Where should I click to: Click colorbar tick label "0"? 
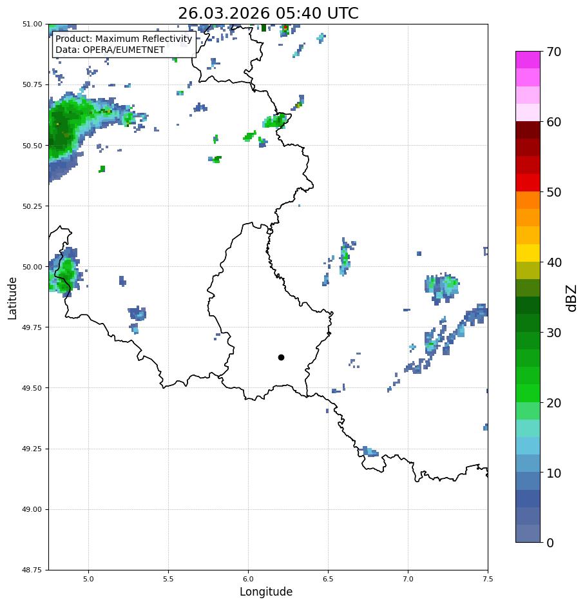coord(550,543)
